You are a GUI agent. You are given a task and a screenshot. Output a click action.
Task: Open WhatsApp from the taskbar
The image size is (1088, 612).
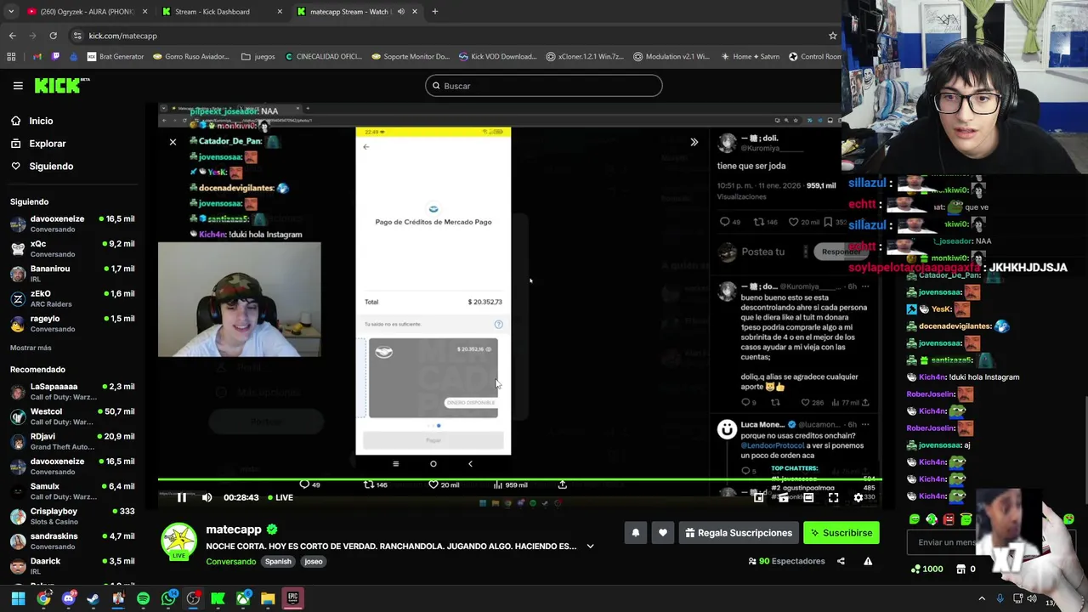tap(168, 598)
